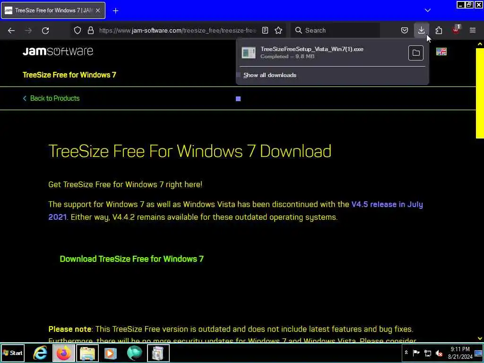Screen dimensions: 484x363
Task: Open Action Center flag icon
Action: coord(416,353)
